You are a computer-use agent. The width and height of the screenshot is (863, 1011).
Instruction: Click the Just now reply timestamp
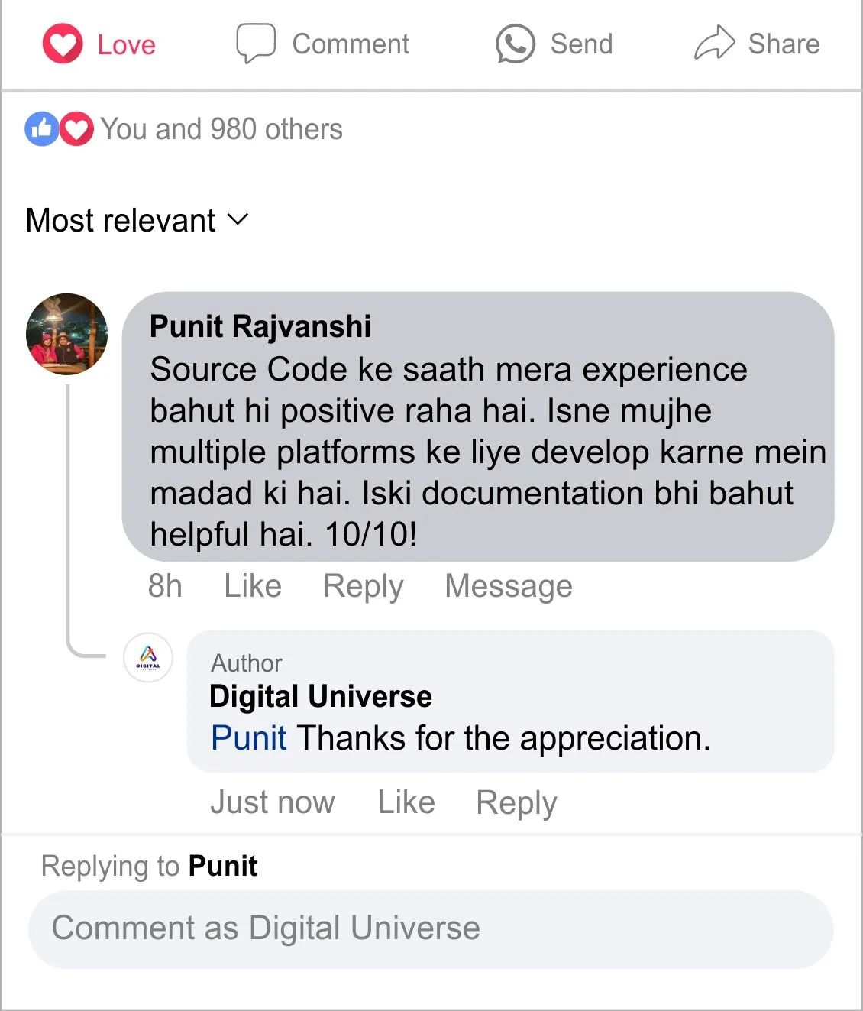pyautogui.click(x=273, y=802)
